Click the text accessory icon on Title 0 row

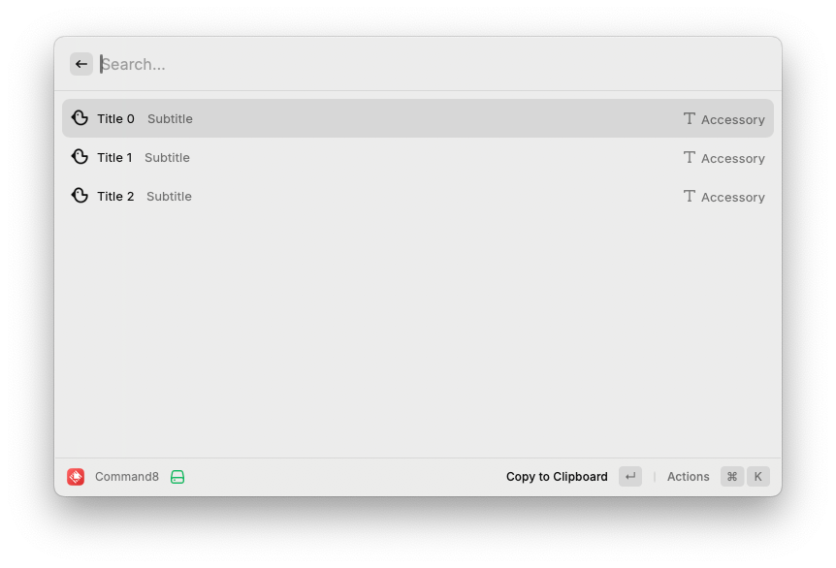click(690, 118)
